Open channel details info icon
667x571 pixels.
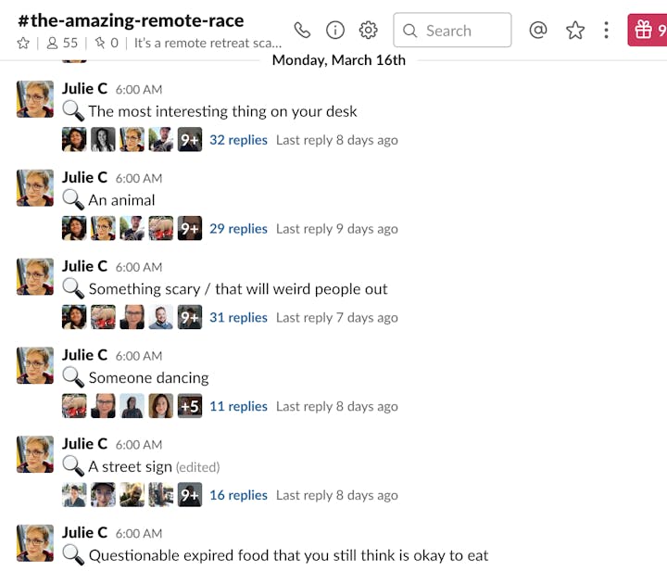pos(335,31)
